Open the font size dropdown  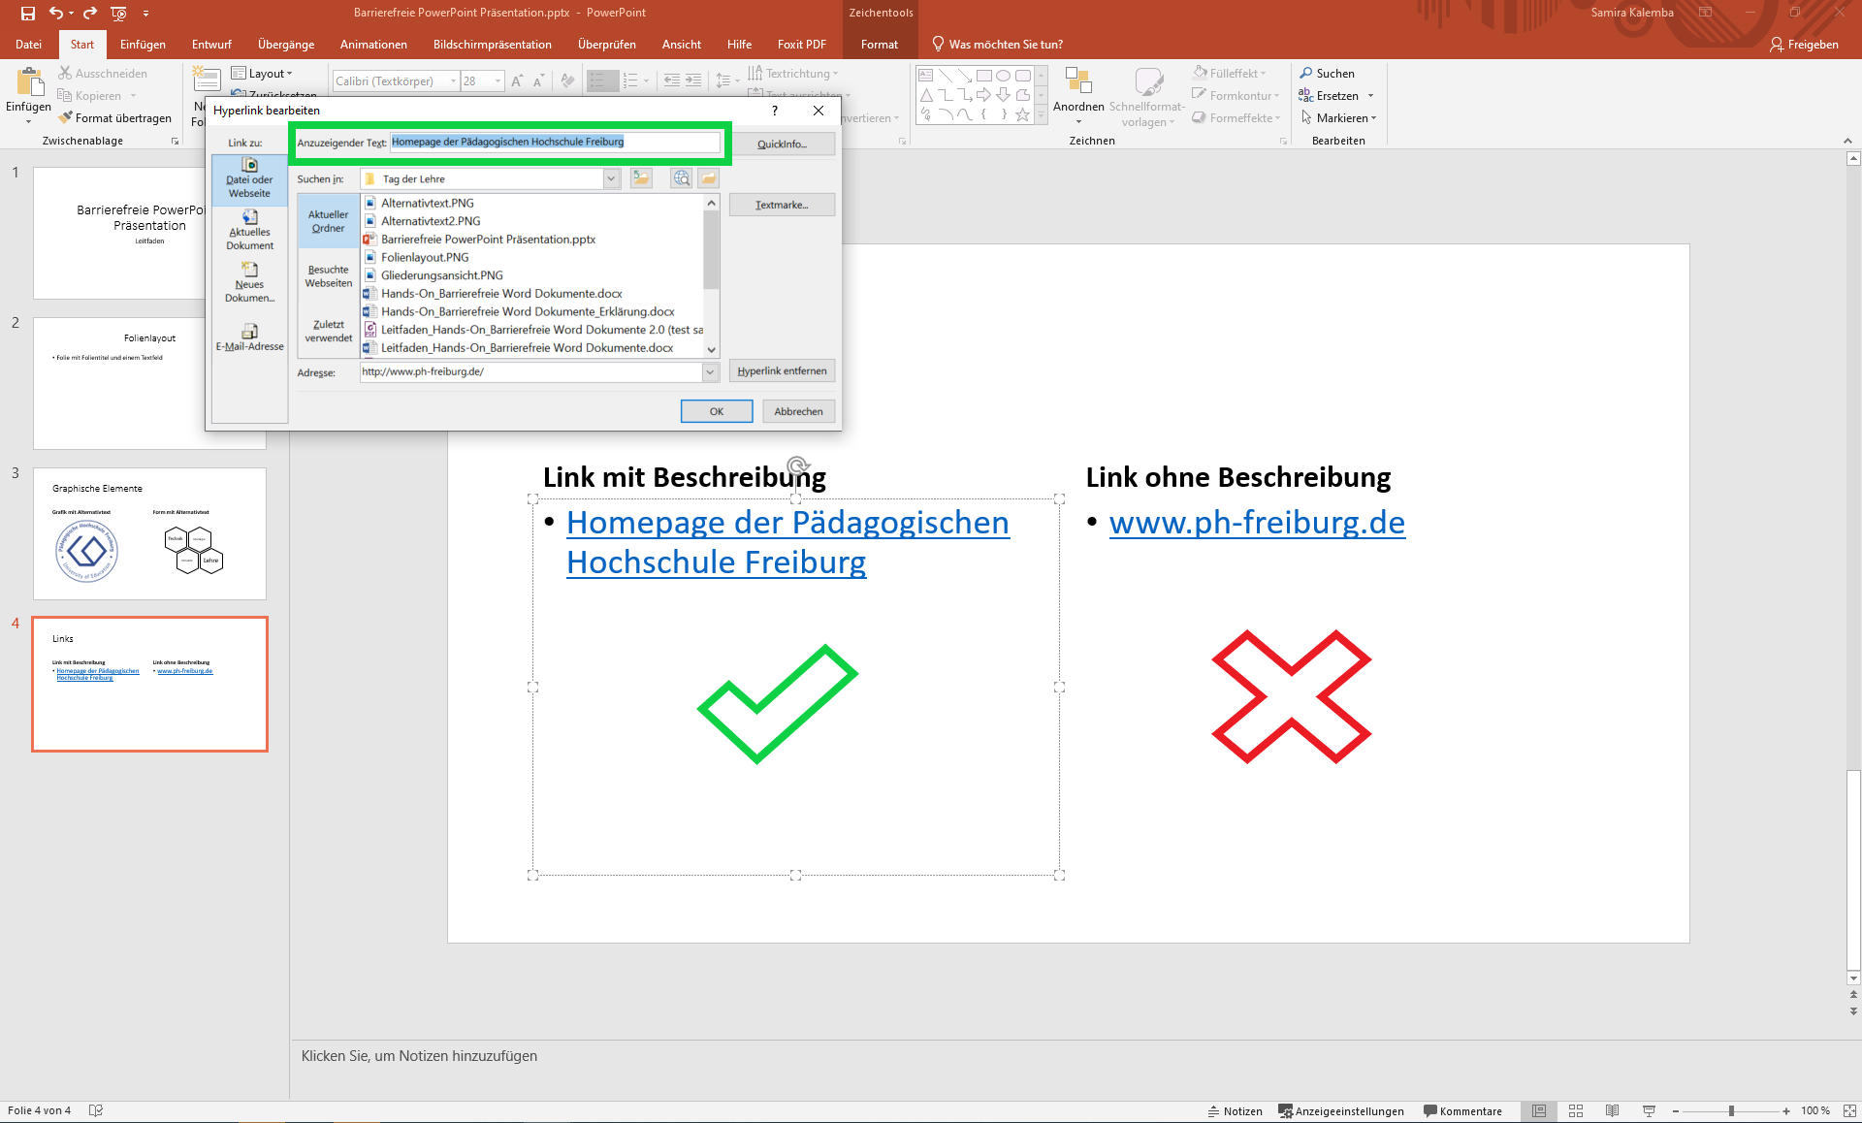click(x=498, y=81)
